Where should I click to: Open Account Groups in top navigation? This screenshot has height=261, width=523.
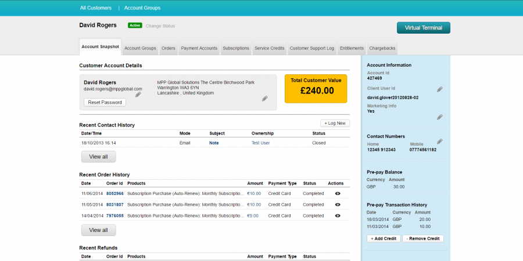[x=142, y=8]
